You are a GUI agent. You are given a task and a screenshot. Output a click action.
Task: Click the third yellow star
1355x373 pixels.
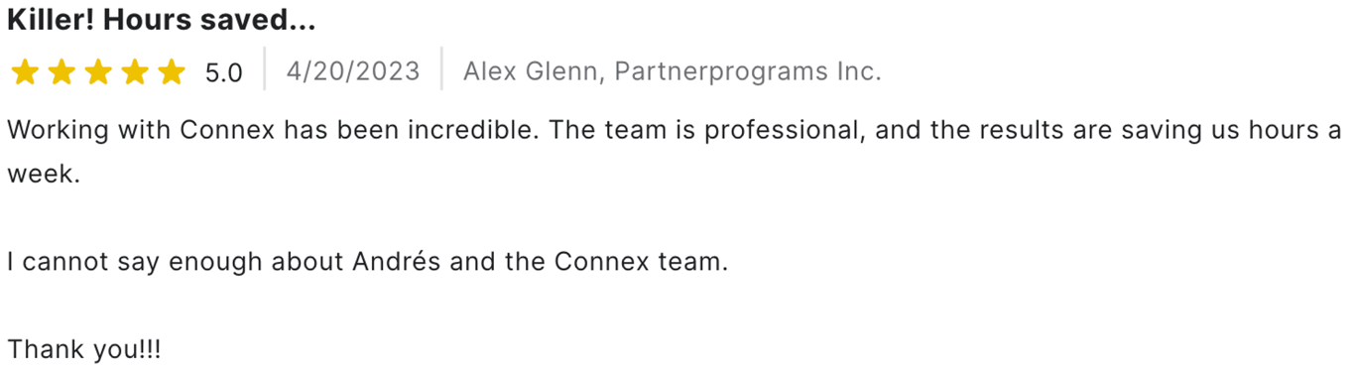click(98, 72)
